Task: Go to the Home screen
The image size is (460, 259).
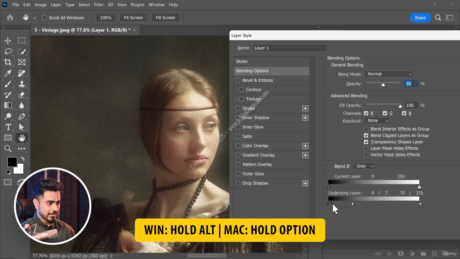Action: pos(10,18)
